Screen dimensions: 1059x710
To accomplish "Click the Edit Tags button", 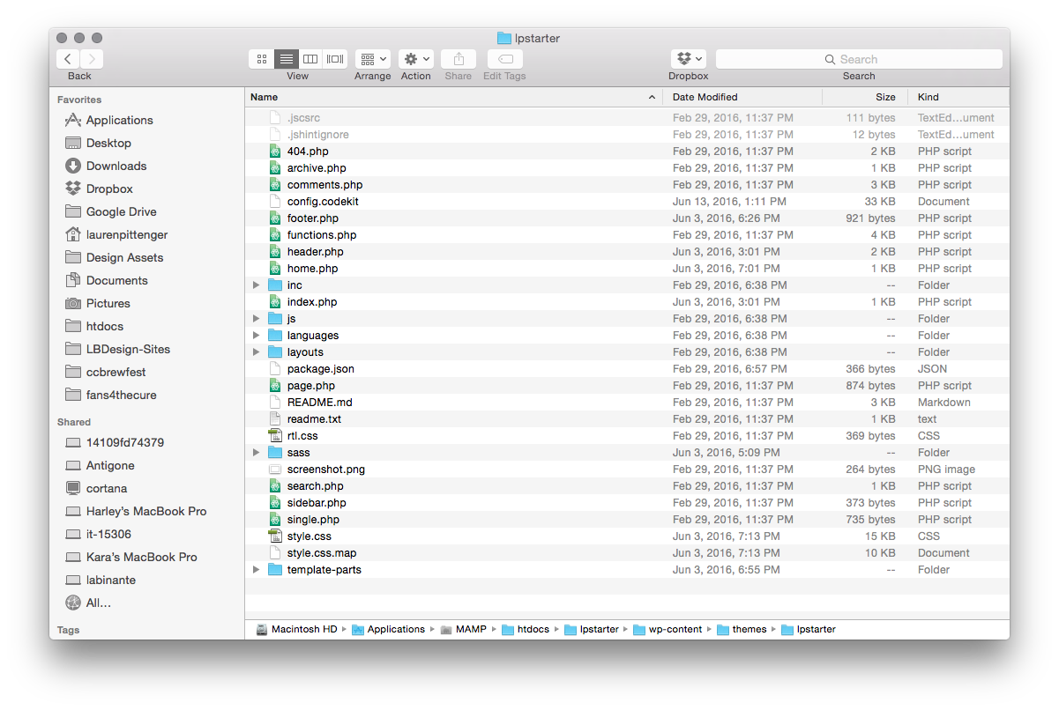I will click(504, 59).
